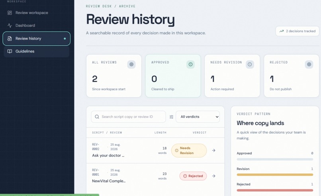Click the Rejected card icon
Image resolution: width=321 pixels, height=196 pixels.
[309, 64]
